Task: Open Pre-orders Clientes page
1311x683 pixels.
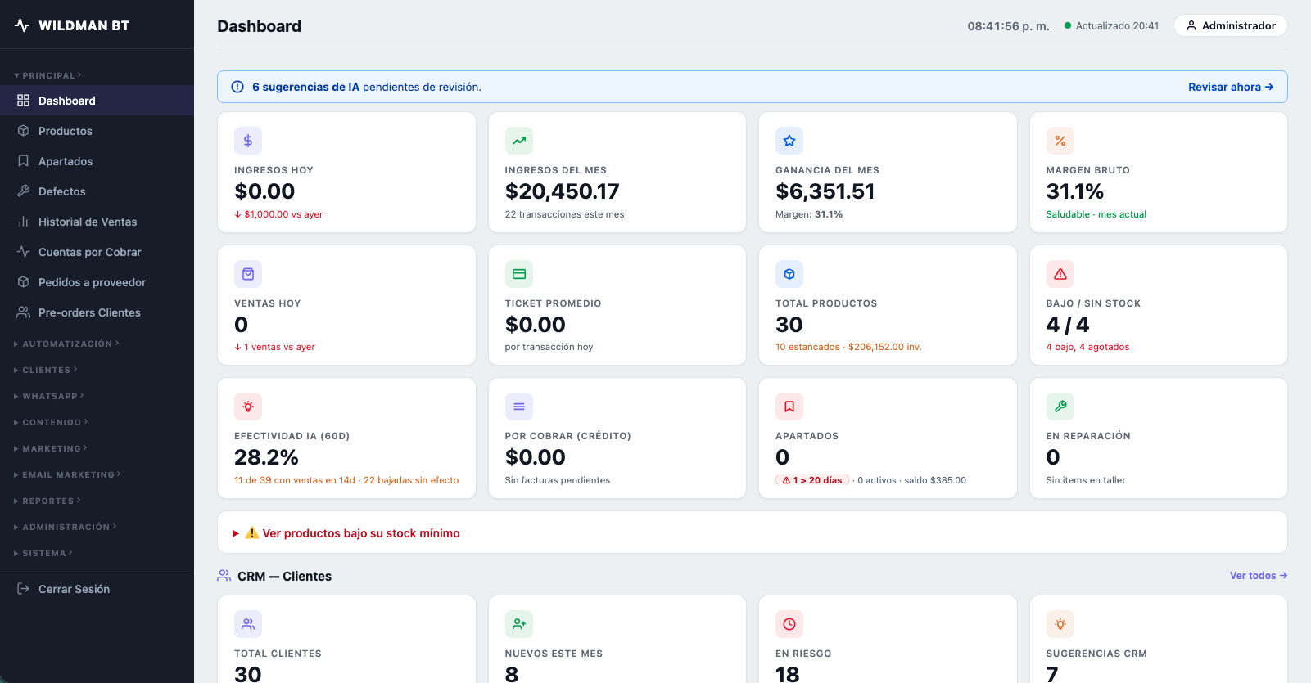Action: [97, 312]
